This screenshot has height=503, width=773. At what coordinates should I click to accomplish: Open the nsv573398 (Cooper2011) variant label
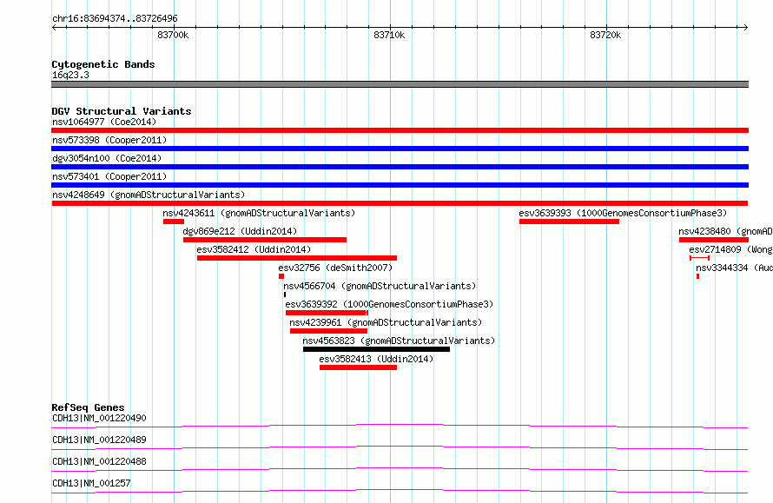(x=109, y=140)
